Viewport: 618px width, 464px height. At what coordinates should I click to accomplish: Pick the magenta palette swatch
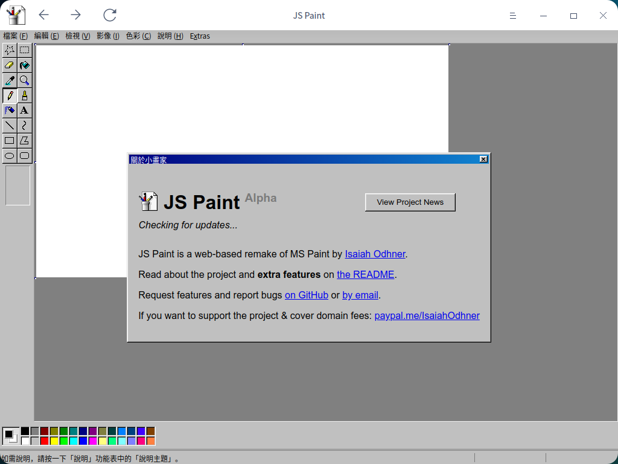(x=92, y=440)
